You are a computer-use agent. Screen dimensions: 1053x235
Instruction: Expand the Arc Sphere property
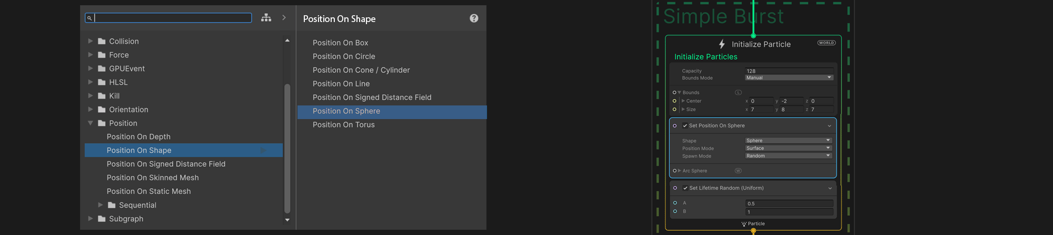(x=680, y=170)
